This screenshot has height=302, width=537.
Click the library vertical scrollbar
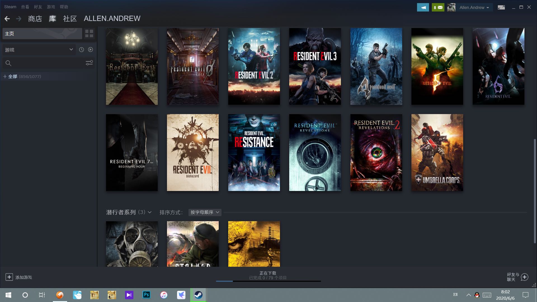[535, 191]
